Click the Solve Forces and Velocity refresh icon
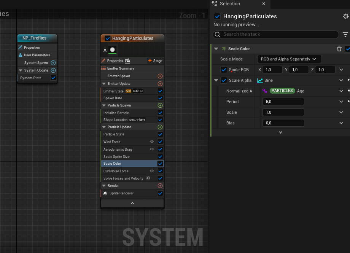 148,178
